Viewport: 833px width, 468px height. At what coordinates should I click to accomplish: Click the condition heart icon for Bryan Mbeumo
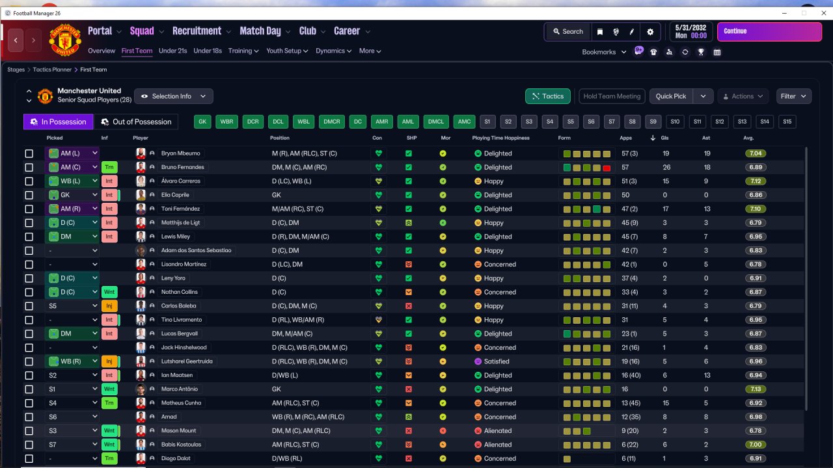[x=378, y=153]
